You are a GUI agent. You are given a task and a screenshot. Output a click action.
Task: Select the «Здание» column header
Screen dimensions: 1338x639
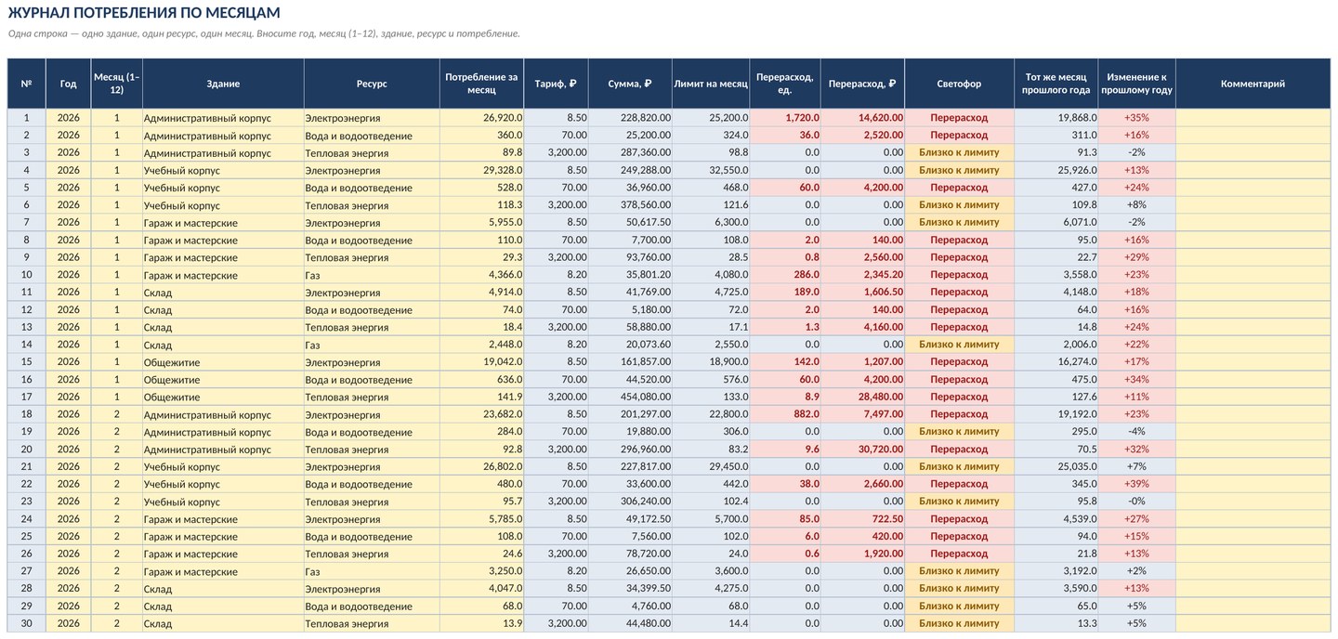[x=223, y=84]
